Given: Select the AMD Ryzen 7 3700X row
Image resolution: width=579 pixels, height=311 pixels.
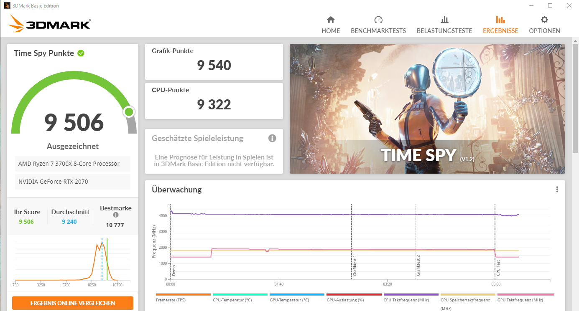Looking at the screenshot, I should point(73,164).
